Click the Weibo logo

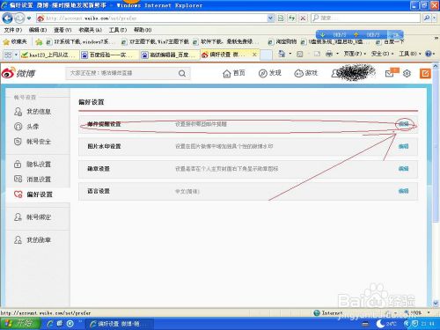click(x=18, y=73)
